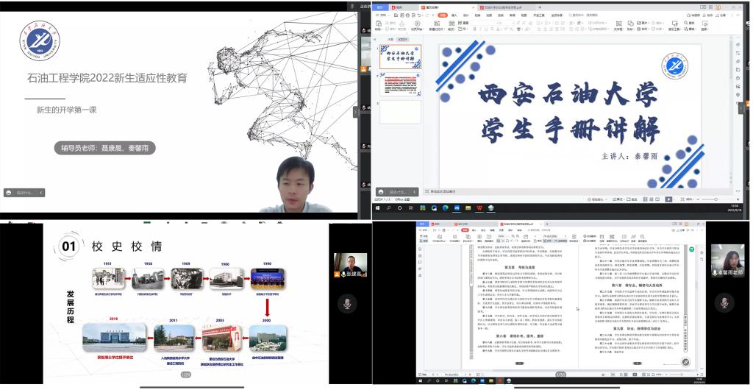Open the 文件 menu dropdown in WPS

385,15
